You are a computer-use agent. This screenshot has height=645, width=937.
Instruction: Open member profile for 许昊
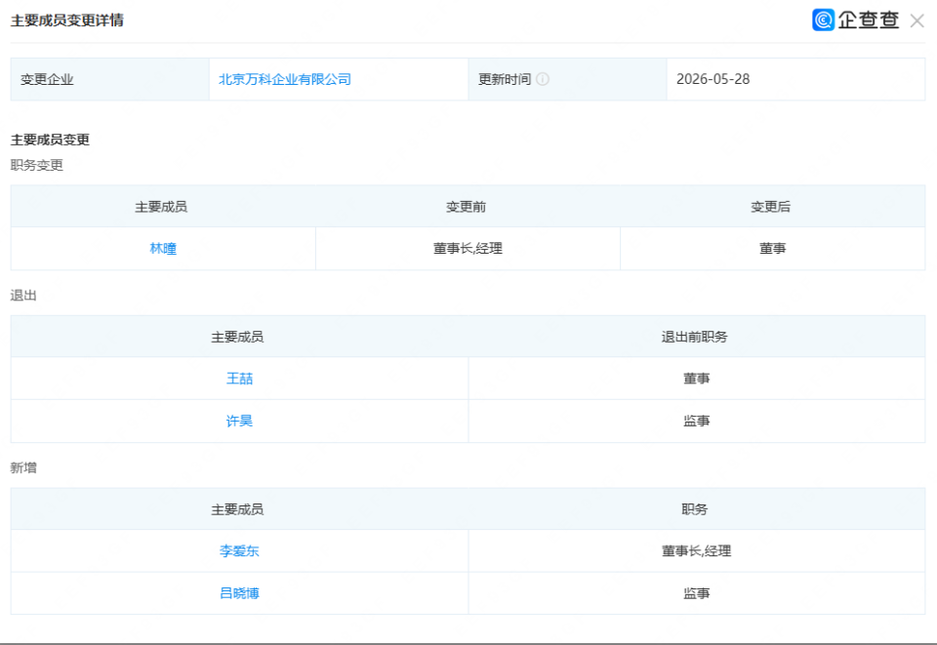click(x=240, y=421)
